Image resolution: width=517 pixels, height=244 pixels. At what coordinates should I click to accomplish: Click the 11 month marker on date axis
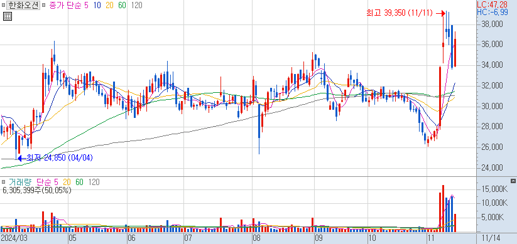coord(430,238)
